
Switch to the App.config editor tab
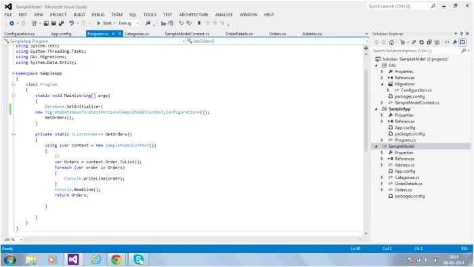(x=61, y=34)
